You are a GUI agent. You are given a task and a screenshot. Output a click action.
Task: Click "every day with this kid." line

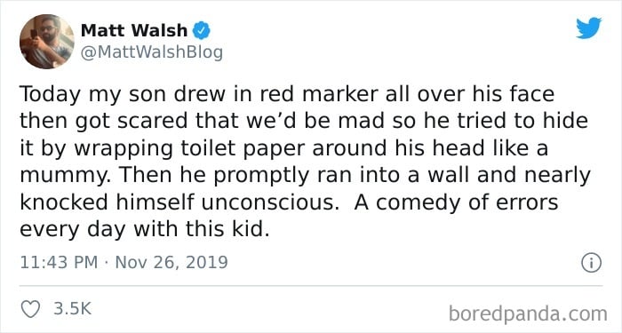145,229
